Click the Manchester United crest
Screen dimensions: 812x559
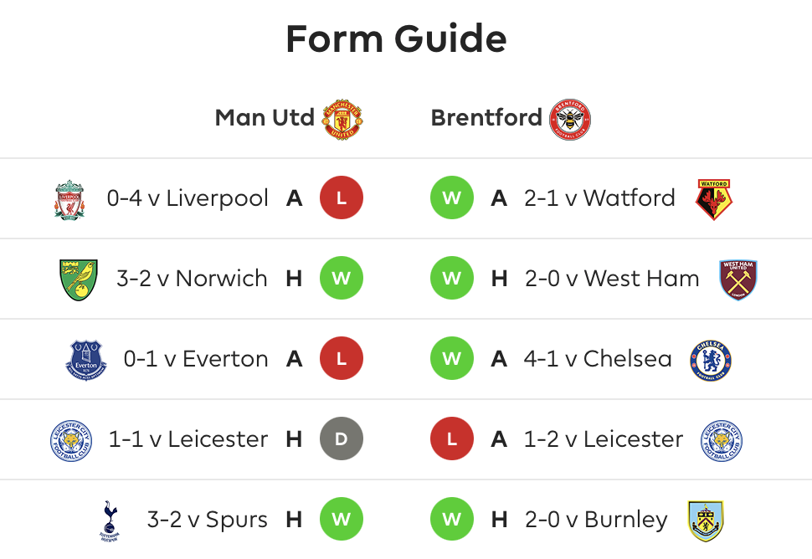342,119
